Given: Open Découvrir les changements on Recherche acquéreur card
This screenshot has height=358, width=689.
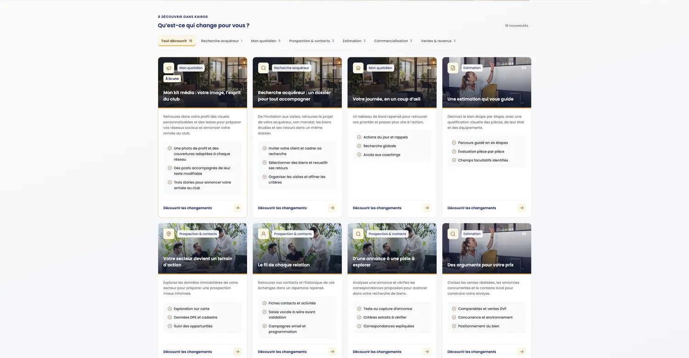Looking at the screenshot, I should click(282, 208).
